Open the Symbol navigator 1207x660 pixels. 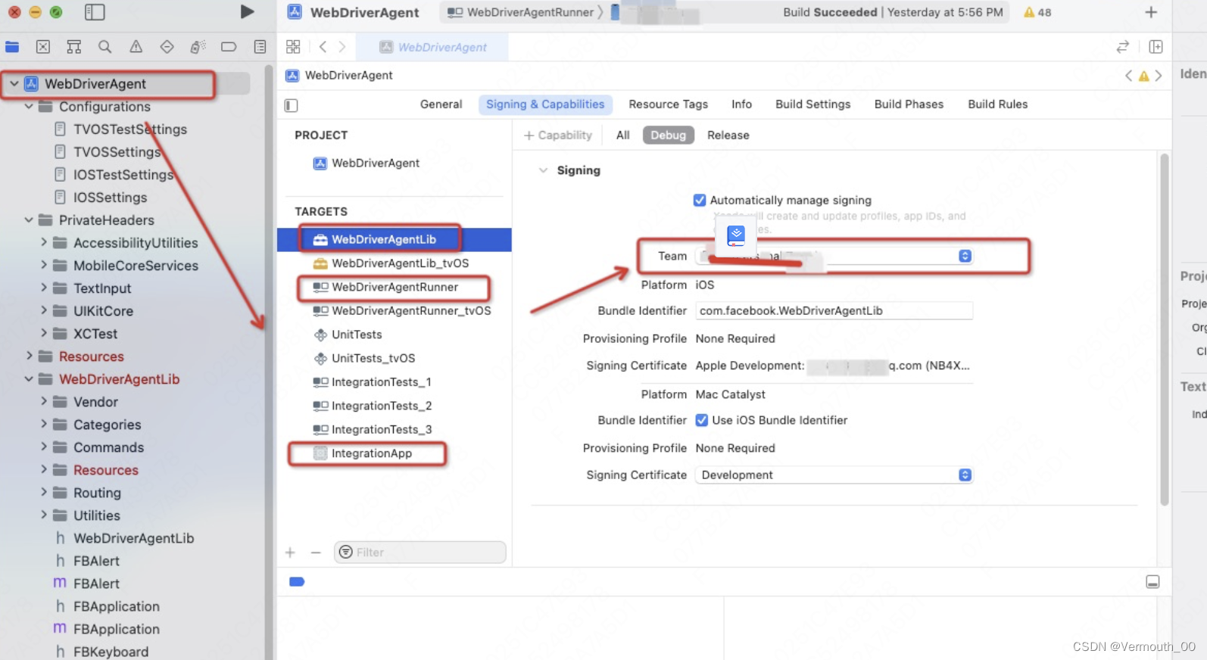point(74,47)
